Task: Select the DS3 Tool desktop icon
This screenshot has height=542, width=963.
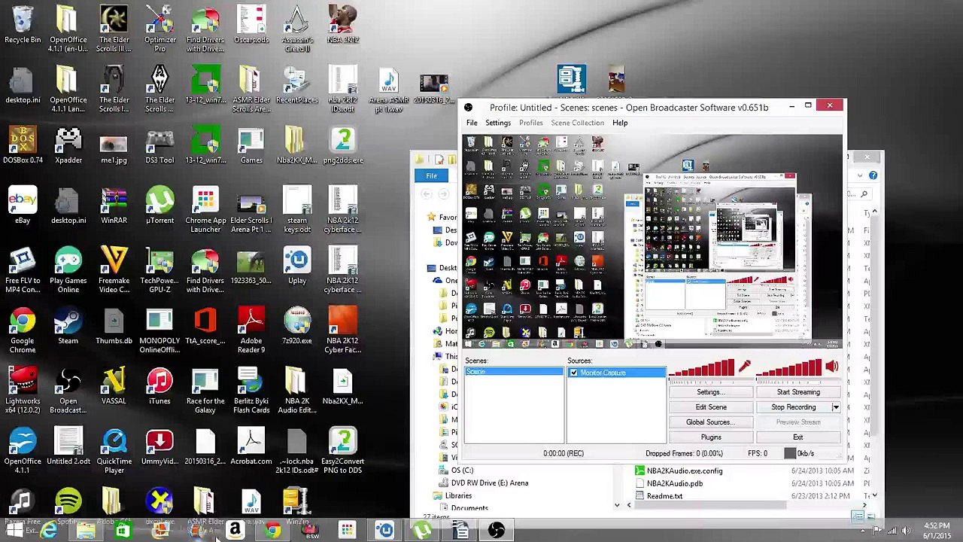Action: pyautogui.click(x=159, y=146)
